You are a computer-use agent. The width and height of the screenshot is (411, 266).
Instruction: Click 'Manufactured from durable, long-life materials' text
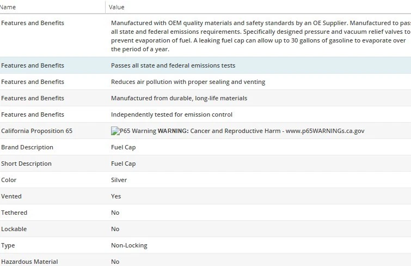click(x=179, y=98)
